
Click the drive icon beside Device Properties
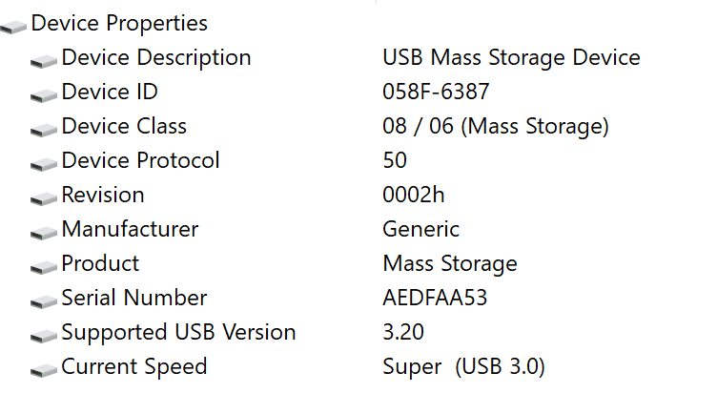[13, 26]
